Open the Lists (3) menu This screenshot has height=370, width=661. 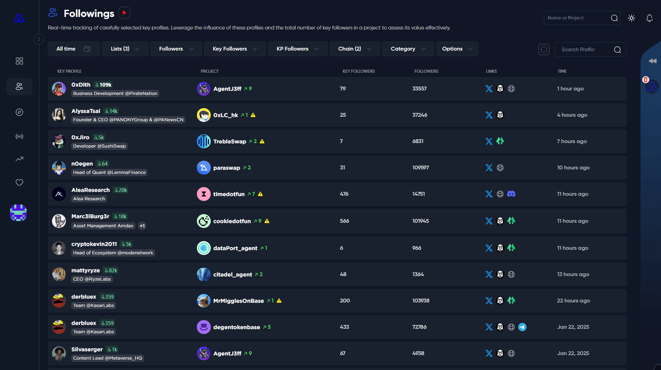pos(125,49)
